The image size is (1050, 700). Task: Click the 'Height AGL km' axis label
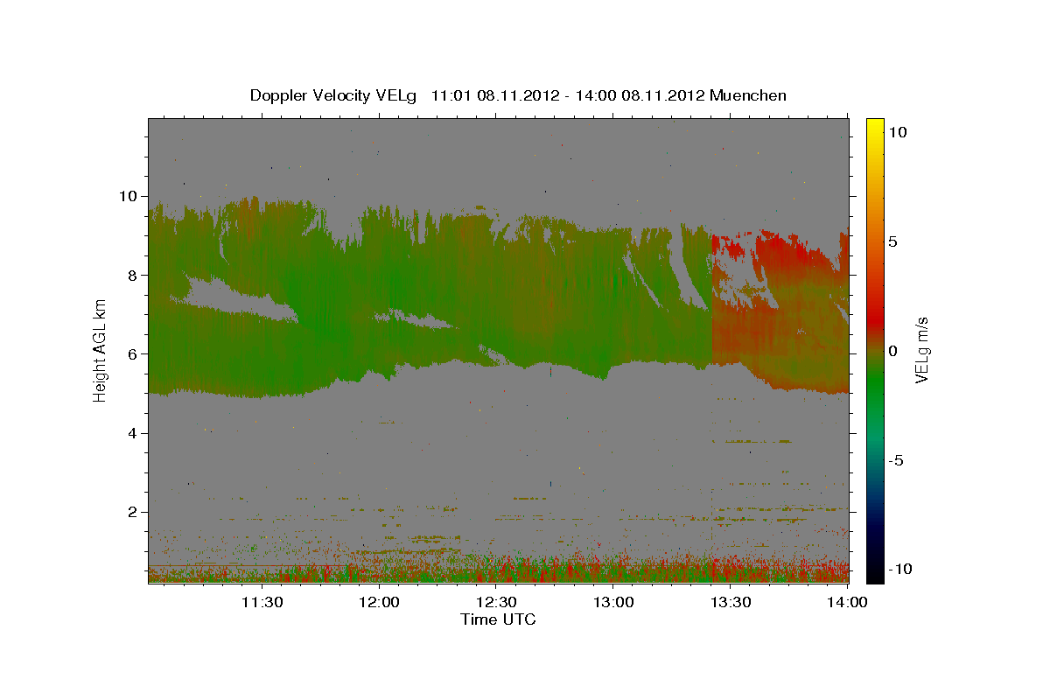pos(101,349)
